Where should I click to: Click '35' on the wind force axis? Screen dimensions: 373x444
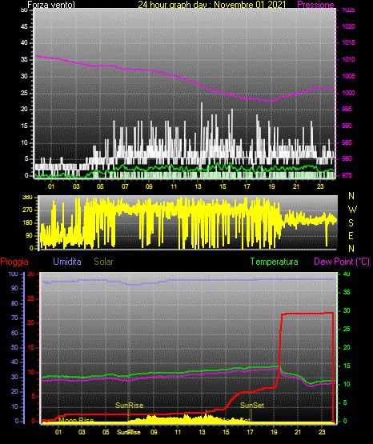(x=24, y=59)
